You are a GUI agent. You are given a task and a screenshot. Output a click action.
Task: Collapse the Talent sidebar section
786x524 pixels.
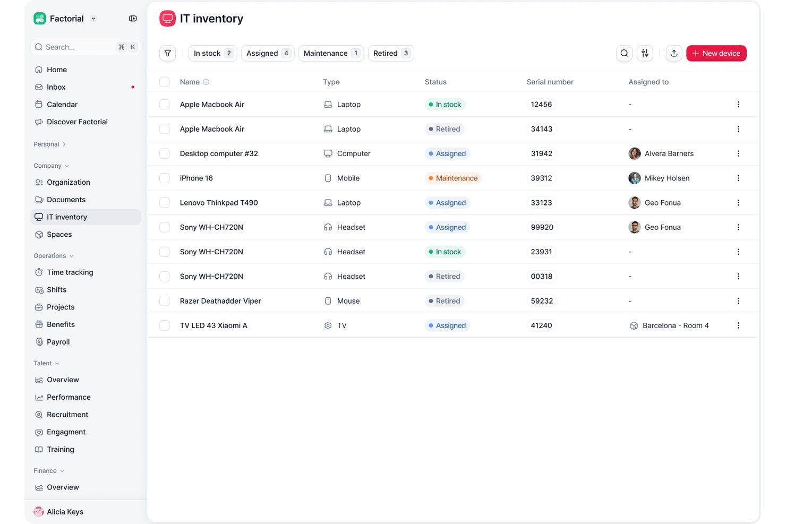[x=46, y=363]
